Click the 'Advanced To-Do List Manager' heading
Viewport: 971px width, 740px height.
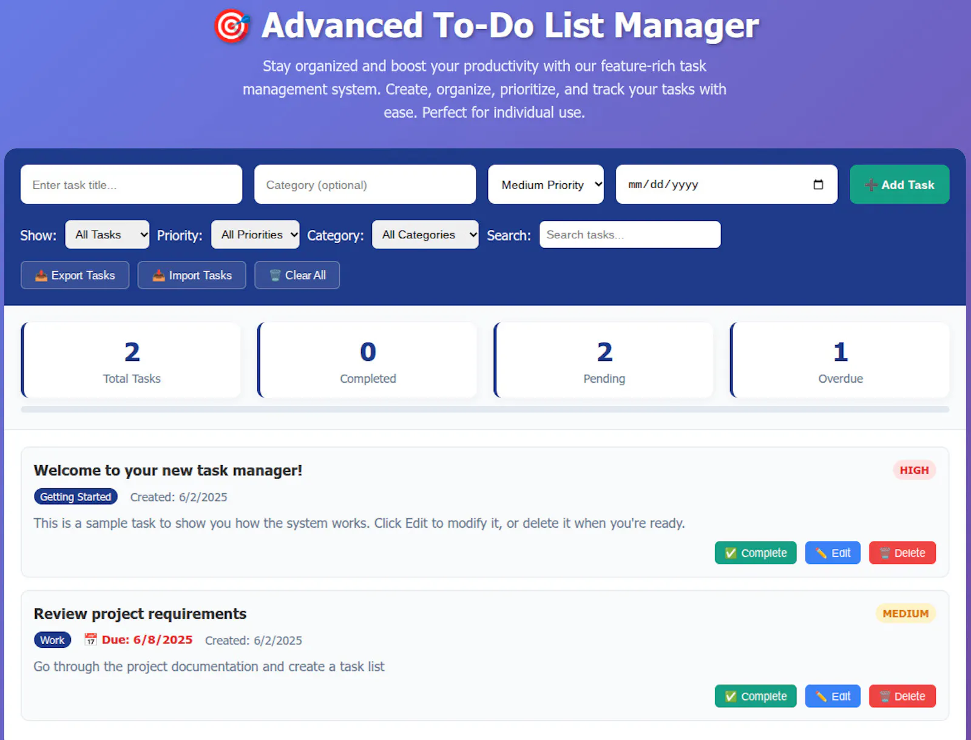point(510,25)
